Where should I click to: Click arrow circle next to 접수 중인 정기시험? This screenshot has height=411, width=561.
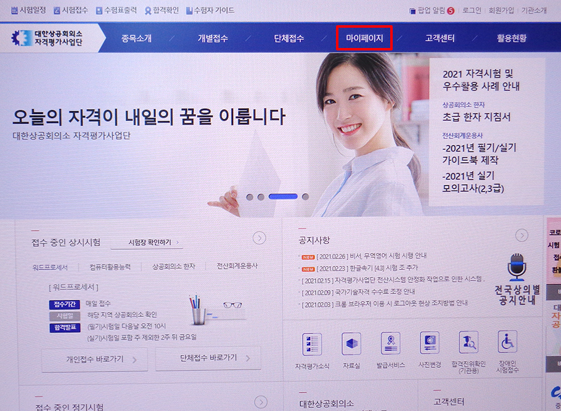[261, 402]
